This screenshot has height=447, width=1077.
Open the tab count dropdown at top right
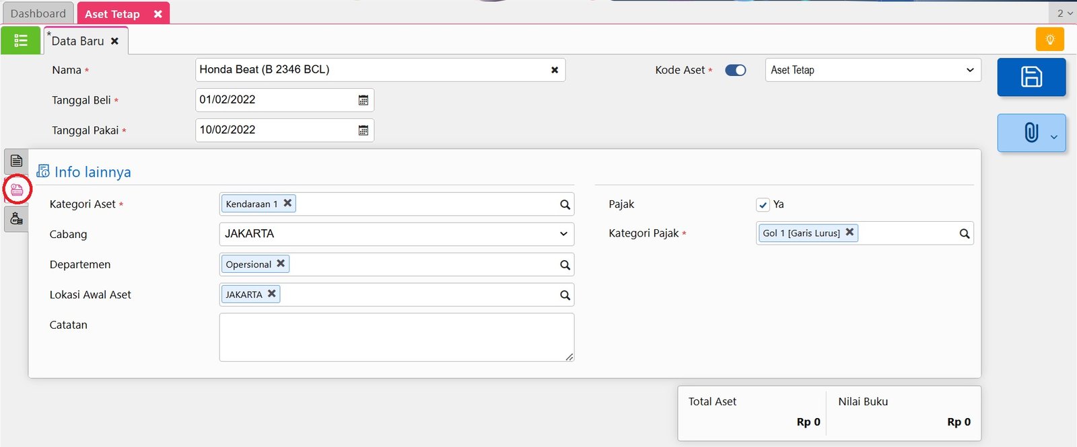[x=1064, y=13]
